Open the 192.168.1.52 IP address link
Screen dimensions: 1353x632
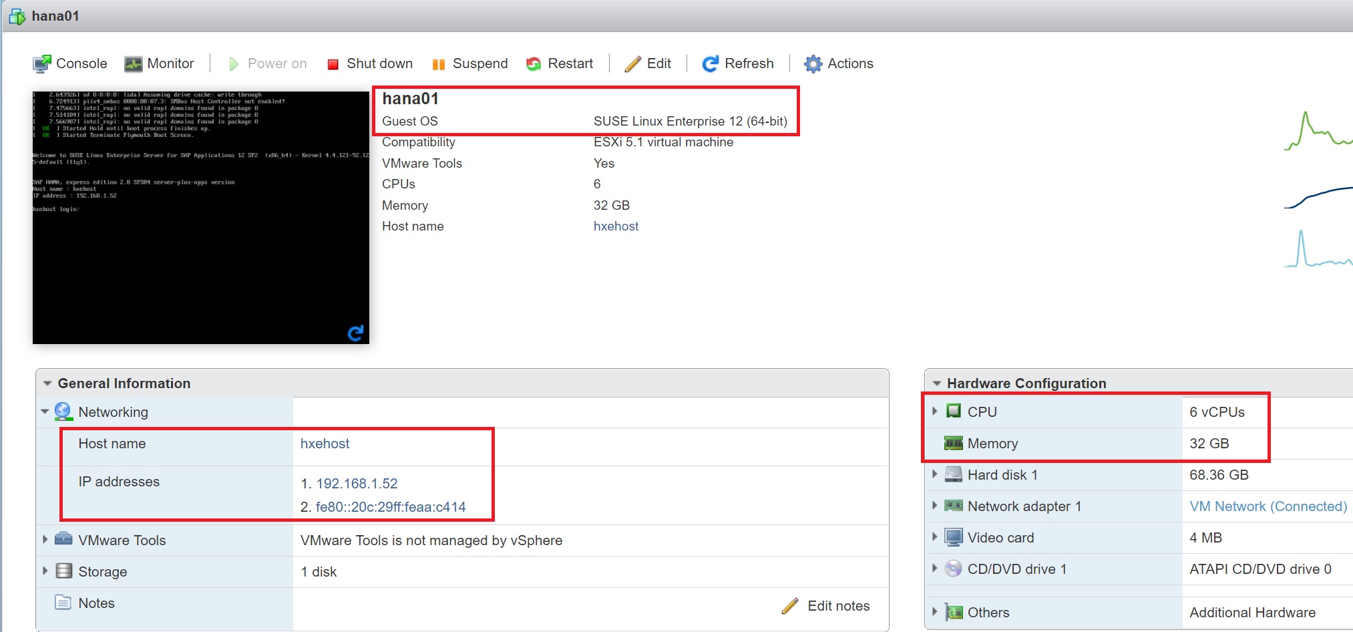pos(357,484)
